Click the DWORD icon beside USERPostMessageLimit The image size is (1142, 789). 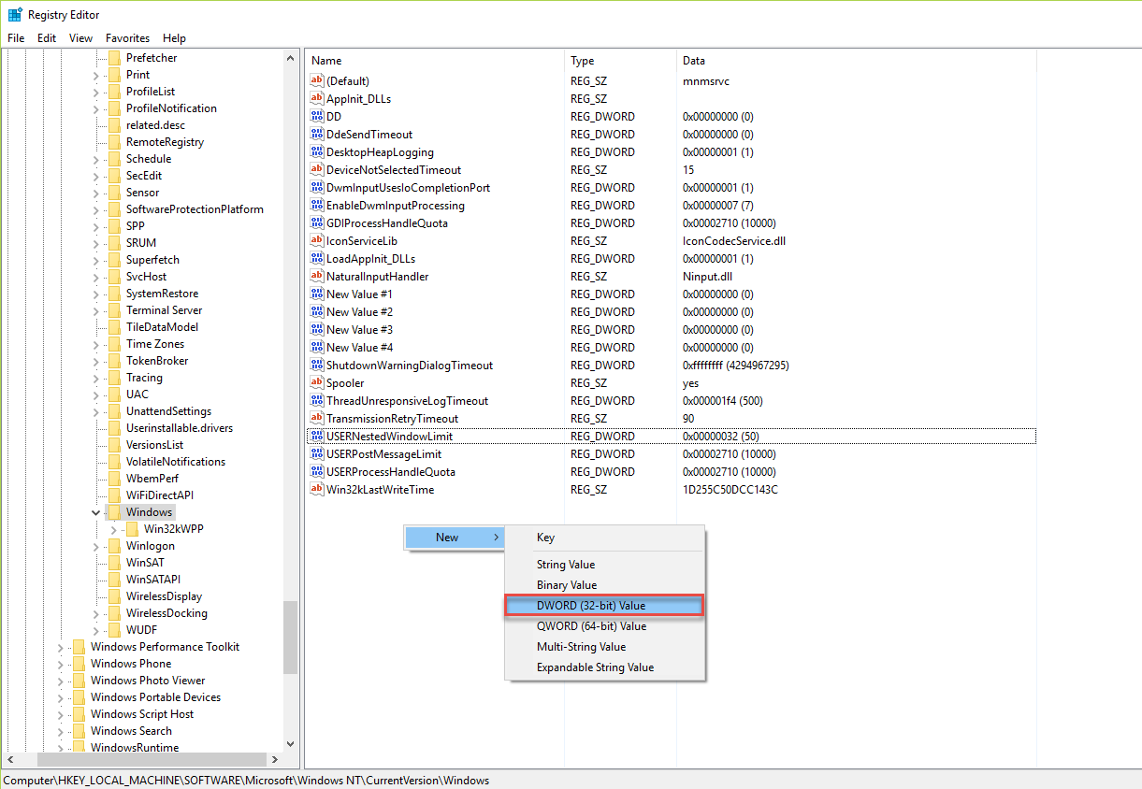317,454
